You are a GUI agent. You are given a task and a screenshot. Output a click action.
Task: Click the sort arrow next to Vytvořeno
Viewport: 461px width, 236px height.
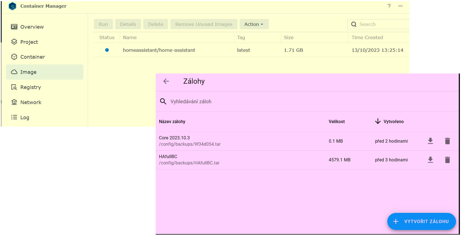pyautogui.click(x=378, y=121)
